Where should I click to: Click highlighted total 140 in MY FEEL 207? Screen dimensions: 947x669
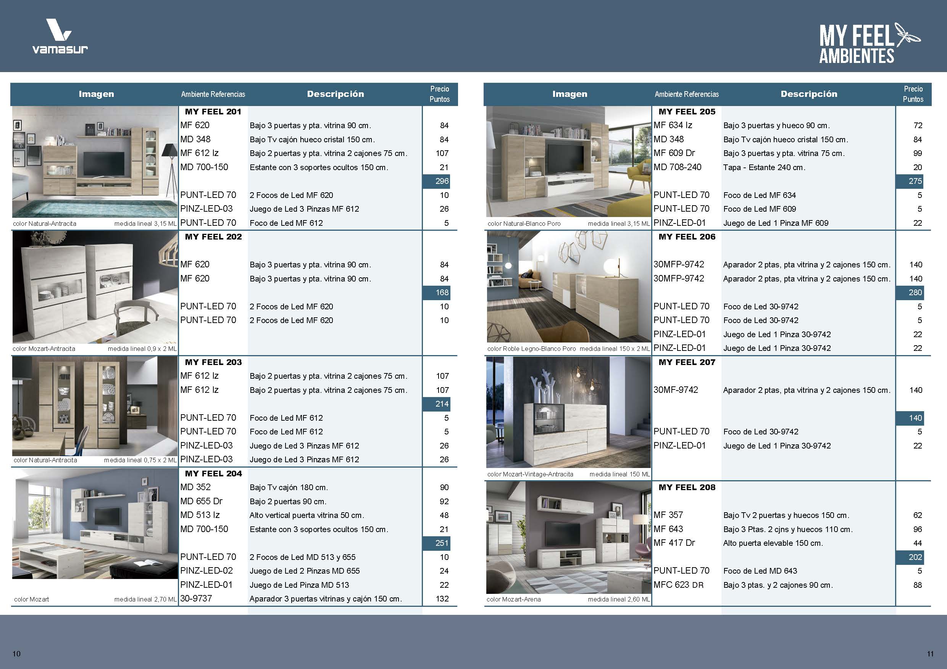tap(910, 418)
